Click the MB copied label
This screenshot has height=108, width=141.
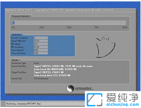click(16, 44)
